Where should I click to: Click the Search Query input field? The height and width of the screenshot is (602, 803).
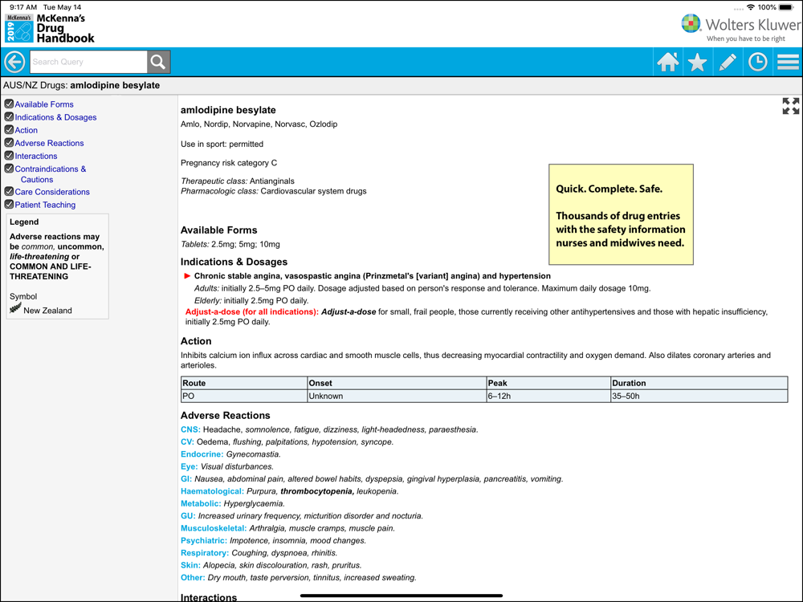[88, 62]
